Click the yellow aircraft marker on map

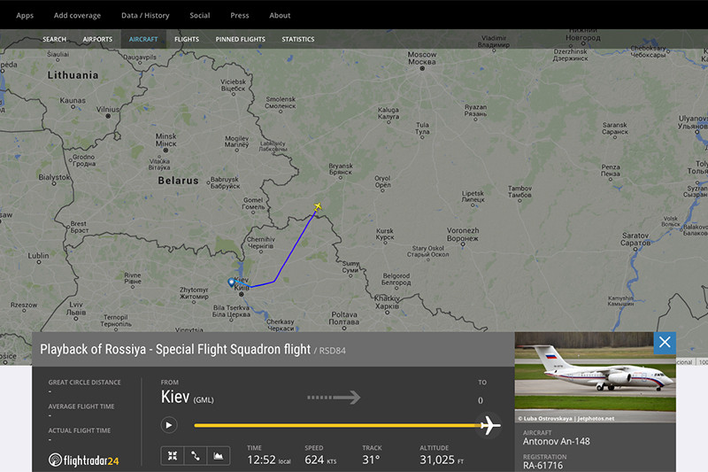click(318, 207)
